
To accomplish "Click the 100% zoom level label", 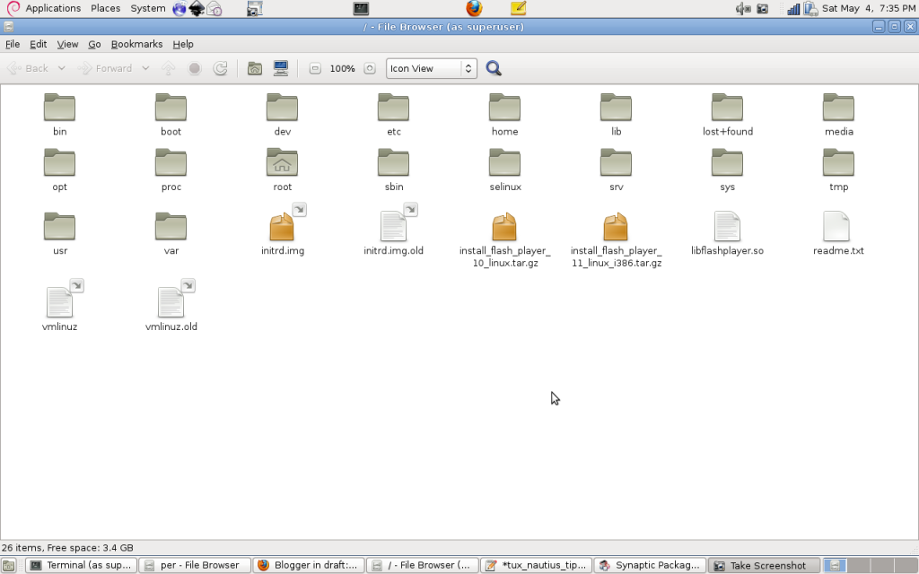I will [x=342, y=68].
